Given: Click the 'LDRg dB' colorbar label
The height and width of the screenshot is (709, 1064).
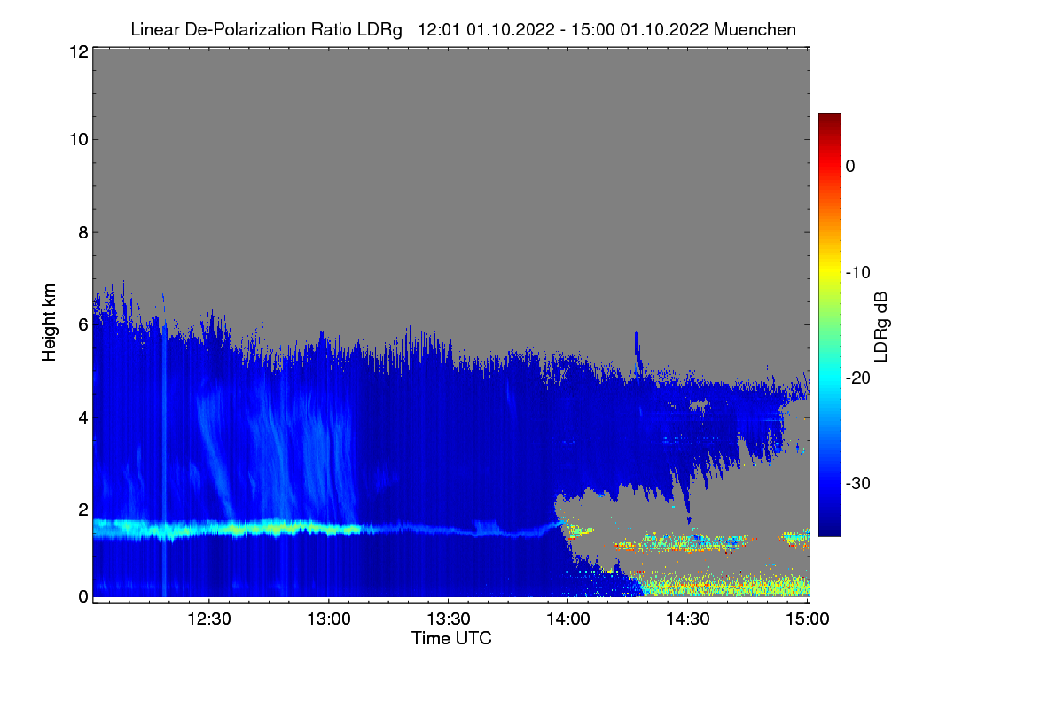Looking at the screenshot, I should click(x=881, y=326).
